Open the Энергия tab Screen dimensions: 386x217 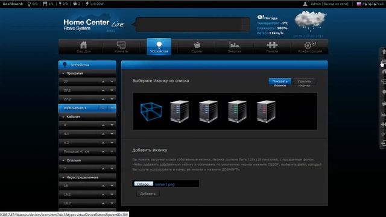(x=235, y=47)
